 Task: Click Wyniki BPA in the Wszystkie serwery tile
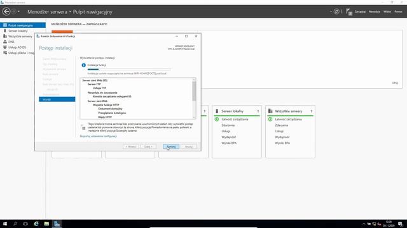click(x=282, y=143)
